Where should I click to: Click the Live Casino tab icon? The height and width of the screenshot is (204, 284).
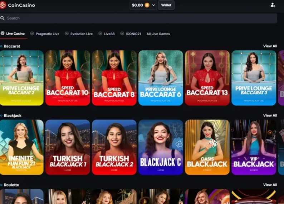tap(3, 34)
